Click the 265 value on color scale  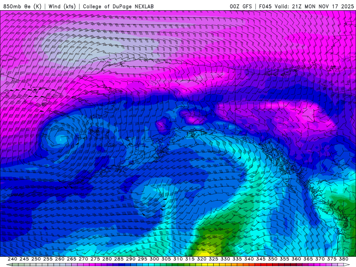(x=71, y=259)
